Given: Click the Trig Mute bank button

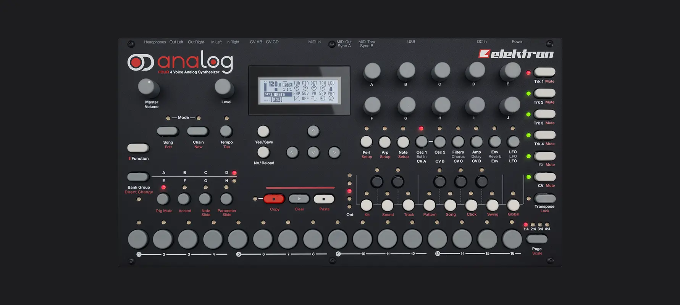Looking at the screenshot, I should pyautogui.click(x=163, y=199).
